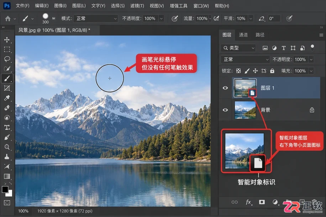Open the 流量 flow dropdown arrow

click(210, 18)
